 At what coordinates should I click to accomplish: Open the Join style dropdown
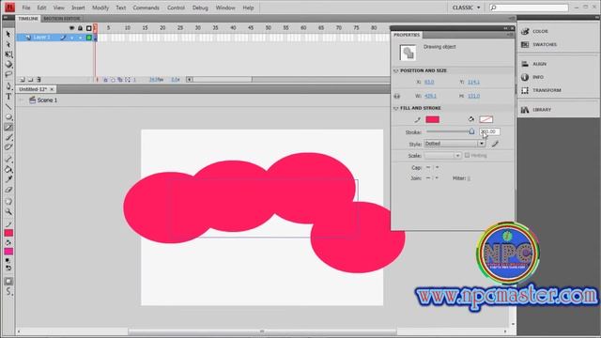[432, 178]
